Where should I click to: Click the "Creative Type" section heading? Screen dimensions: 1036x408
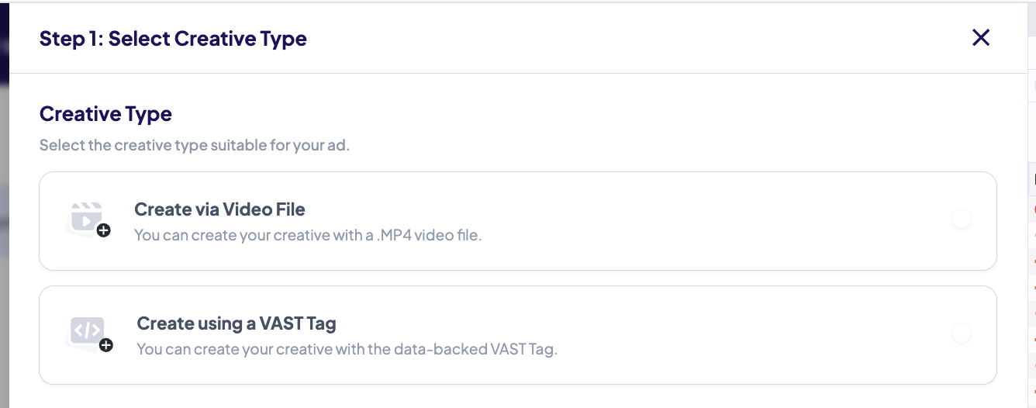[105, 114]
